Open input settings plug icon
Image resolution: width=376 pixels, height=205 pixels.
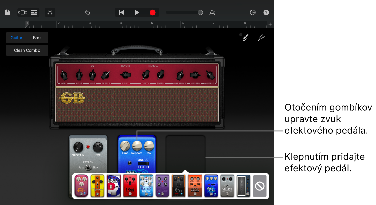point(245,37)
